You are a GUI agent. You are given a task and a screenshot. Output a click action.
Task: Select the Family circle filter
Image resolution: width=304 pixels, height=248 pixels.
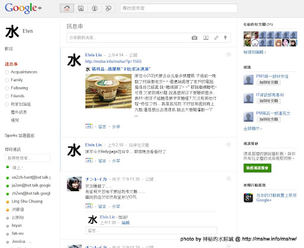click(x=17, y=80)
